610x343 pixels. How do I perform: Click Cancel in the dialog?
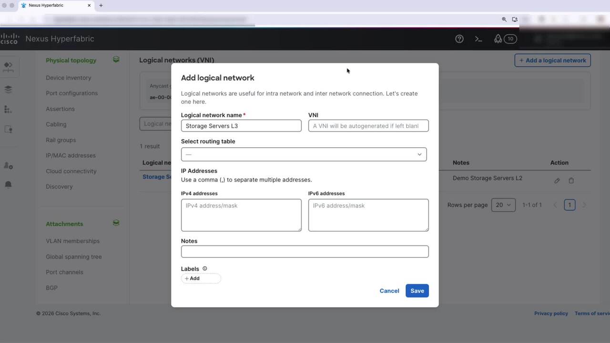(389, 291)
